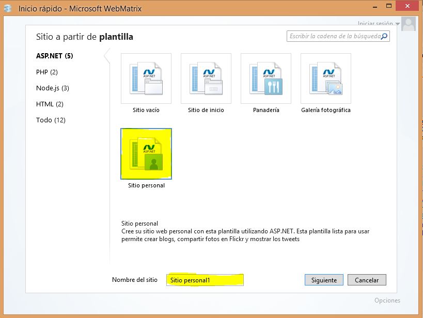423x318 pixels.
Task: Open the Iniciar sesión dropdown
Action: [379, 23]
